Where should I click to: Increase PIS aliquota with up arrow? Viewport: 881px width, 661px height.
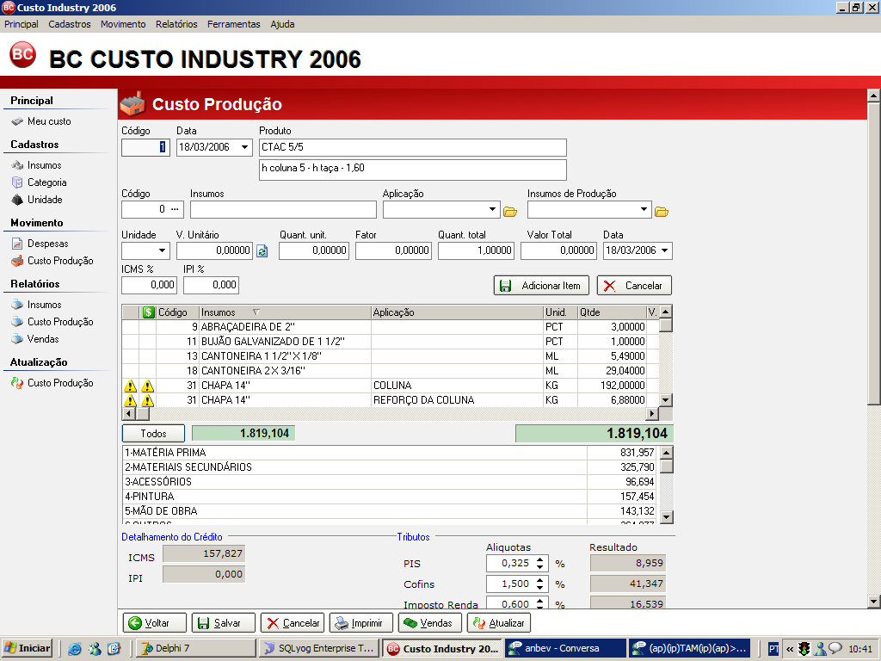(x=540, y=559)
